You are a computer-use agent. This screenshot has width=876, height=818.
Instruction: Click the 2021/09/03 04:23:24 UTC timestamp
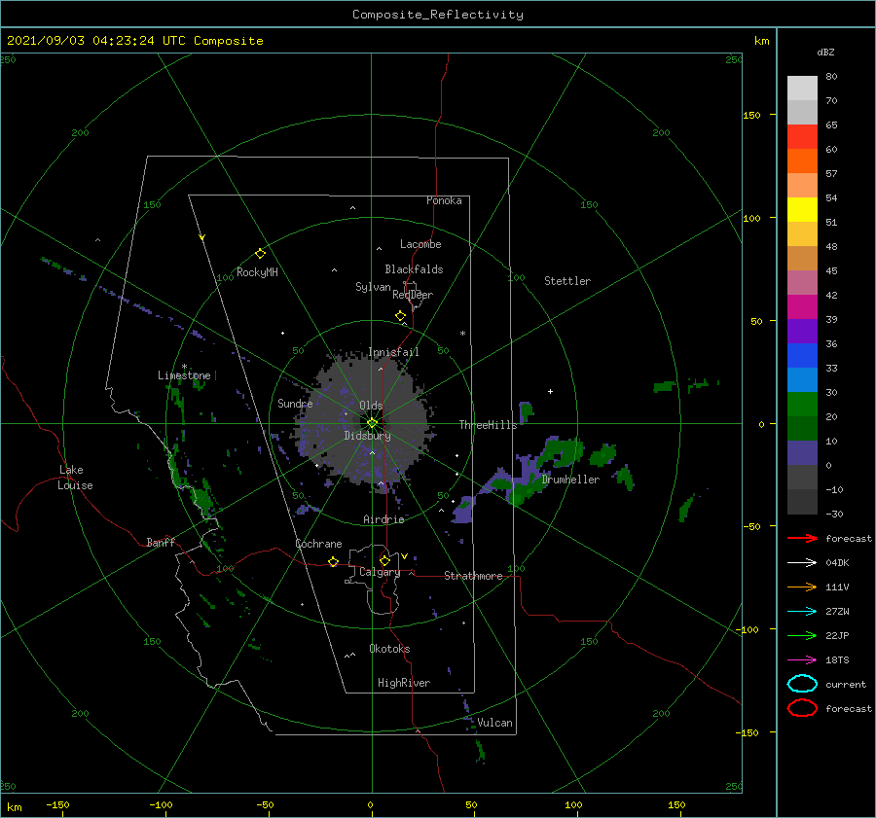click(134, 41)
